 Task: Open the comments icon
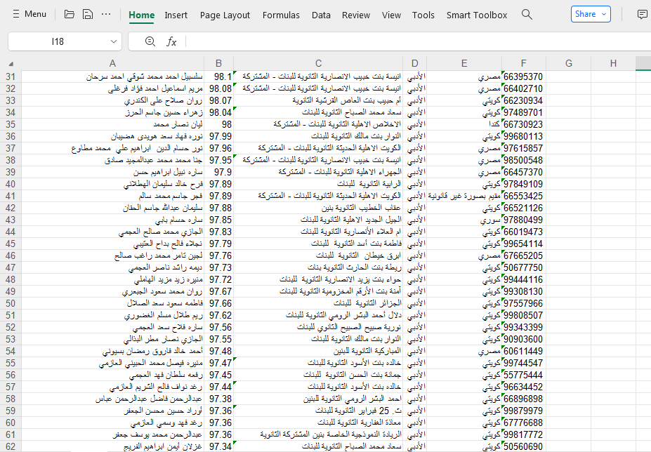(642, 14)
